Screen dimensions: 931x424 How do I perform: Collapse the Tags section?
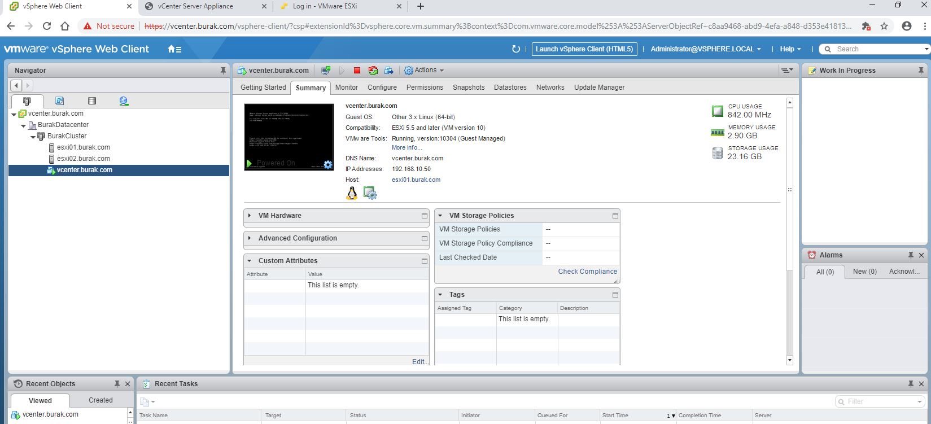point(440,295)
